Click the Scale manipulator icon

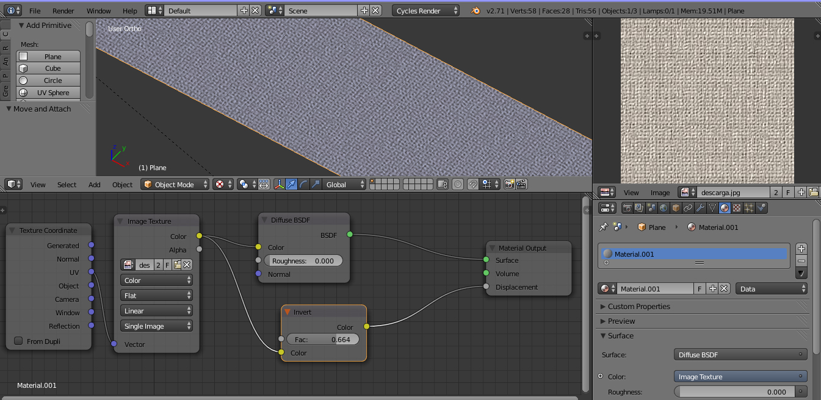(x=316, y=184)
